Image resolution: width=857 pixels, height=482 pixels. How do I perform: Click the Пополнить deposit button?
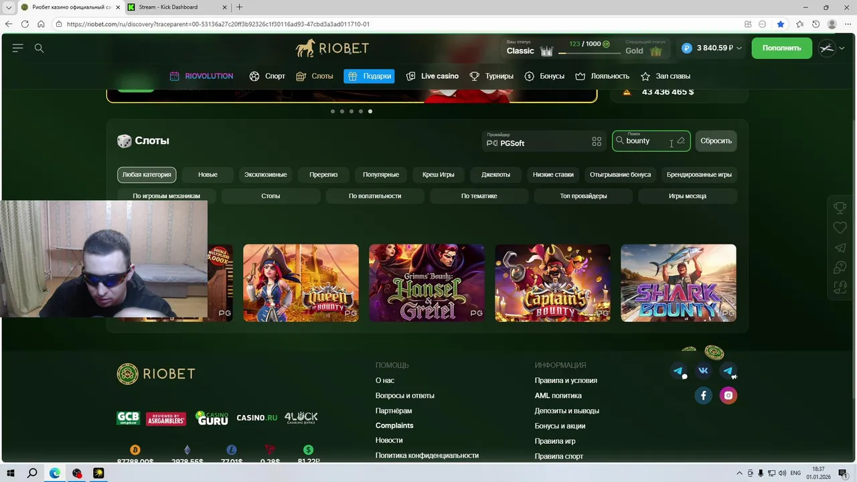tap(781, 48)
